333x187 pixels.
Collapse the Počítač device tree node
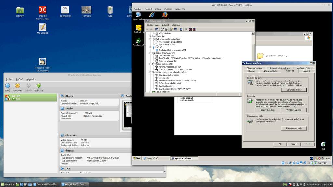(150, 47)
